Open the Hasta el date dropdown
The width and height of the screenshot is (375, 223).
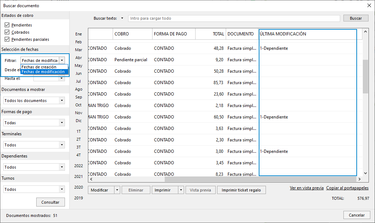click(62, 78)
